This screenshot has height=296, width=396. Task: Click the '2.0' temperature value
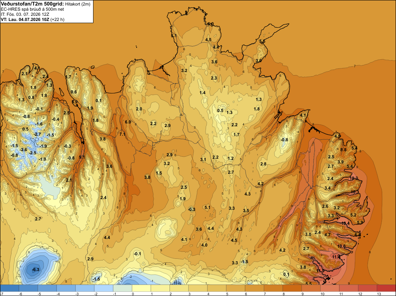(x=139, y=109)
